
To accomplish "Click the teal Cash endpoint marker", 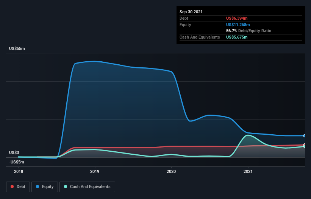I will coord(305,146).
